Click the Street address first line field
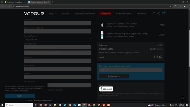This screenshot has height=107, width=190. pos(58,47)
